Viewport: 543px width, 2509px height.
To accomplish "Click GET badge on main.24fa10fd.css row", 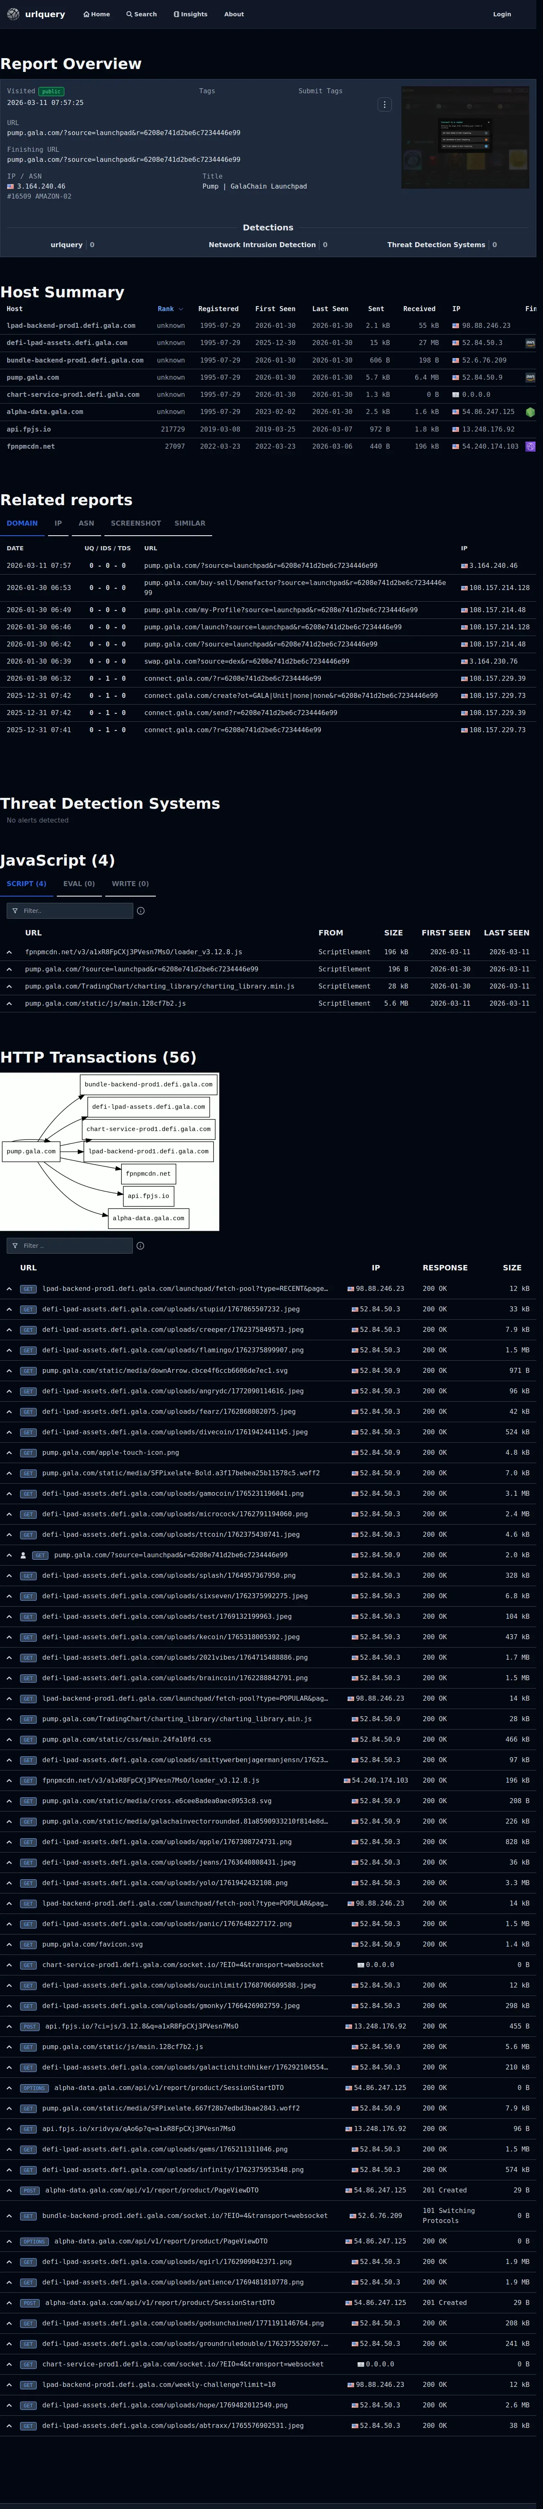I will [28, 1740].
